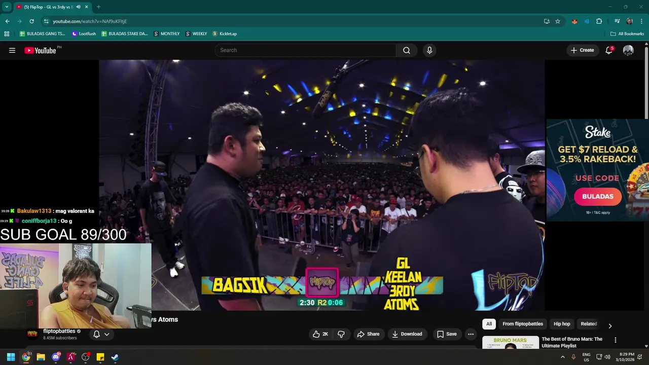The width and height of the screenshot is (649, 365).
Task: Bookmark this page with star icon
Action: click(x=558, y=21)
